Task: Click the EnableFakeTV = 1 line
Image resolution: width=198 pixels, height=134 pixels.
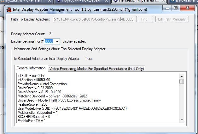Action: click(x=32, y=121)
